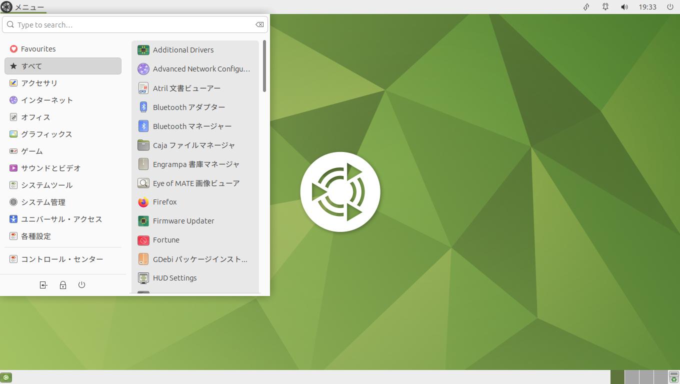
Task: Open Firefox from the application list
Action: [164, 202]
